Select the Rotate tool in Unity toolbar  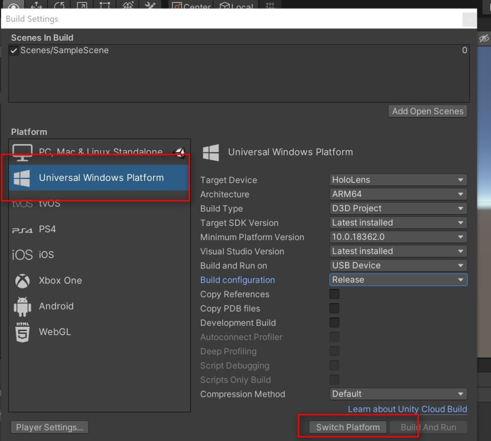click(x=59, y=5)
